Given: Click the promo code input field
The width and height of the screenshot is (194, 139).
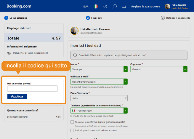Looking at the screenshot, I should 33,88.
